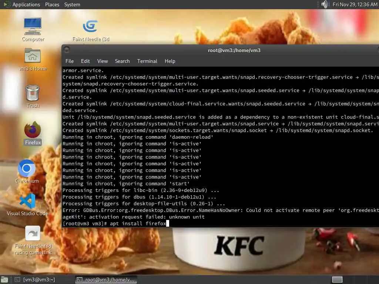This screenshot has height=284, width=379.
Task: Open the terminal Search menu
Action: 122,61
